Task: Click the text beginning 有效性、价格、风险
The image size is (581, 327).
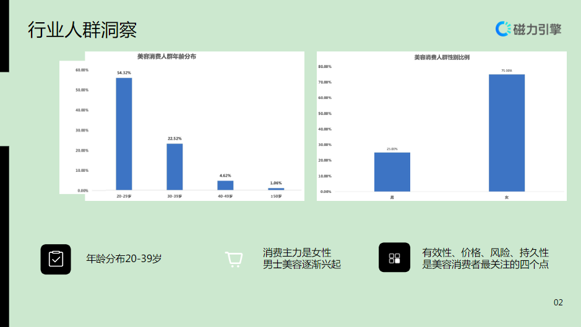Action: pos(485,253)
